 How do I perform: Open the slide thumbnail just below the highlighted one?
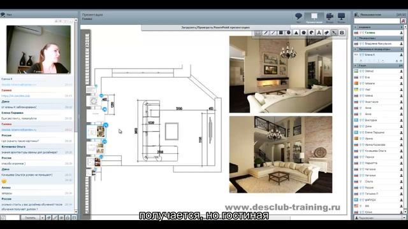click(96, 148)
